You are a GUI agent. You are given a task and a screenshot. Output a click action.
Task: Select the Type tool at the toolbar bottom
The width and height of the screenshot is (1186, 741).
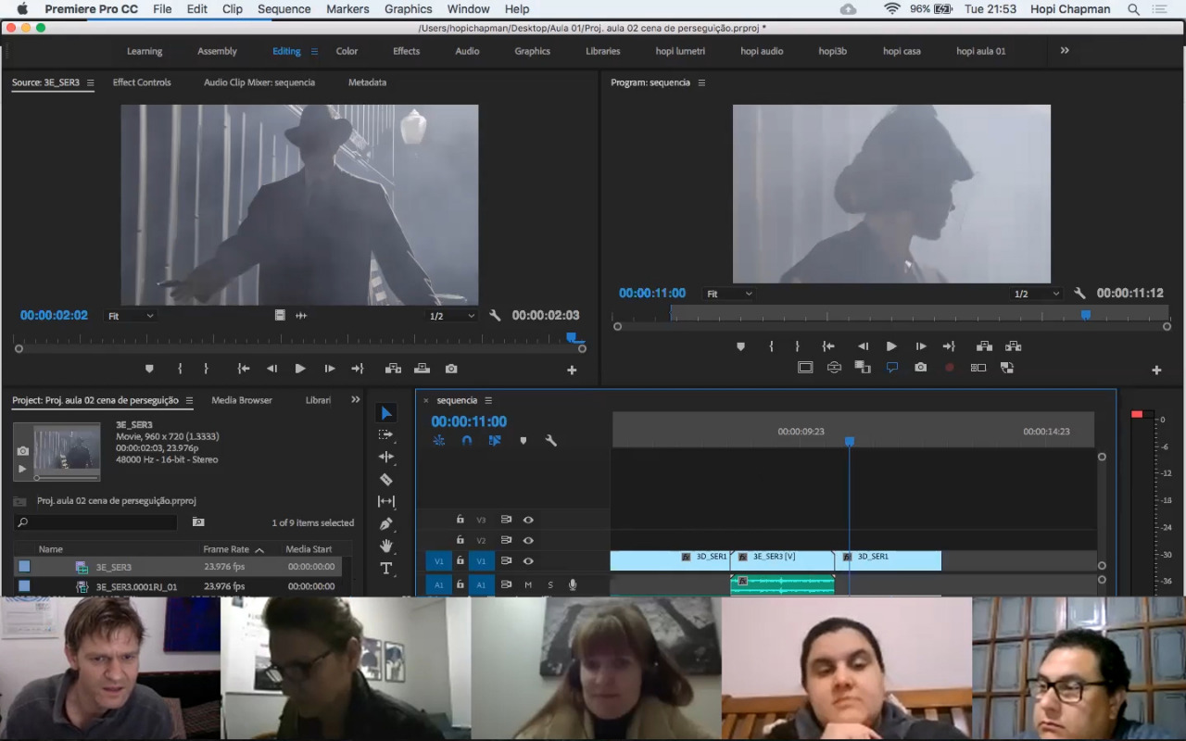386,568
